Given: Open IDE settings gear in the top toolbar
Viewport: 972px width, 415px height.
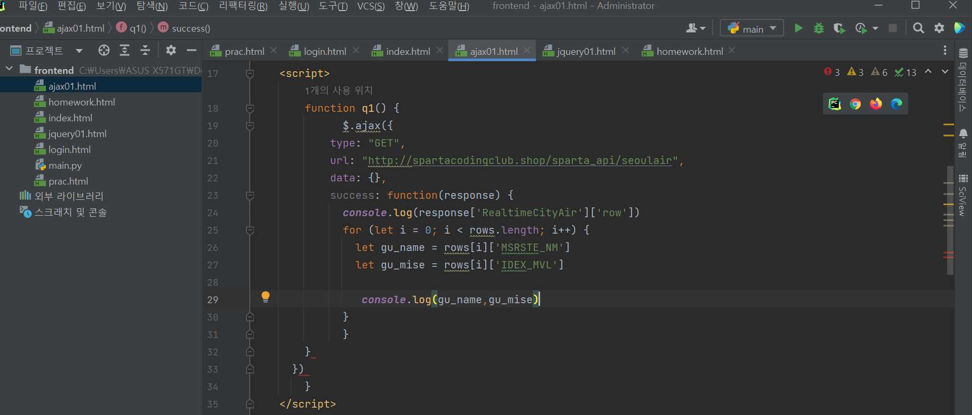Looking at the screenshot, I should tap(939, 28).
